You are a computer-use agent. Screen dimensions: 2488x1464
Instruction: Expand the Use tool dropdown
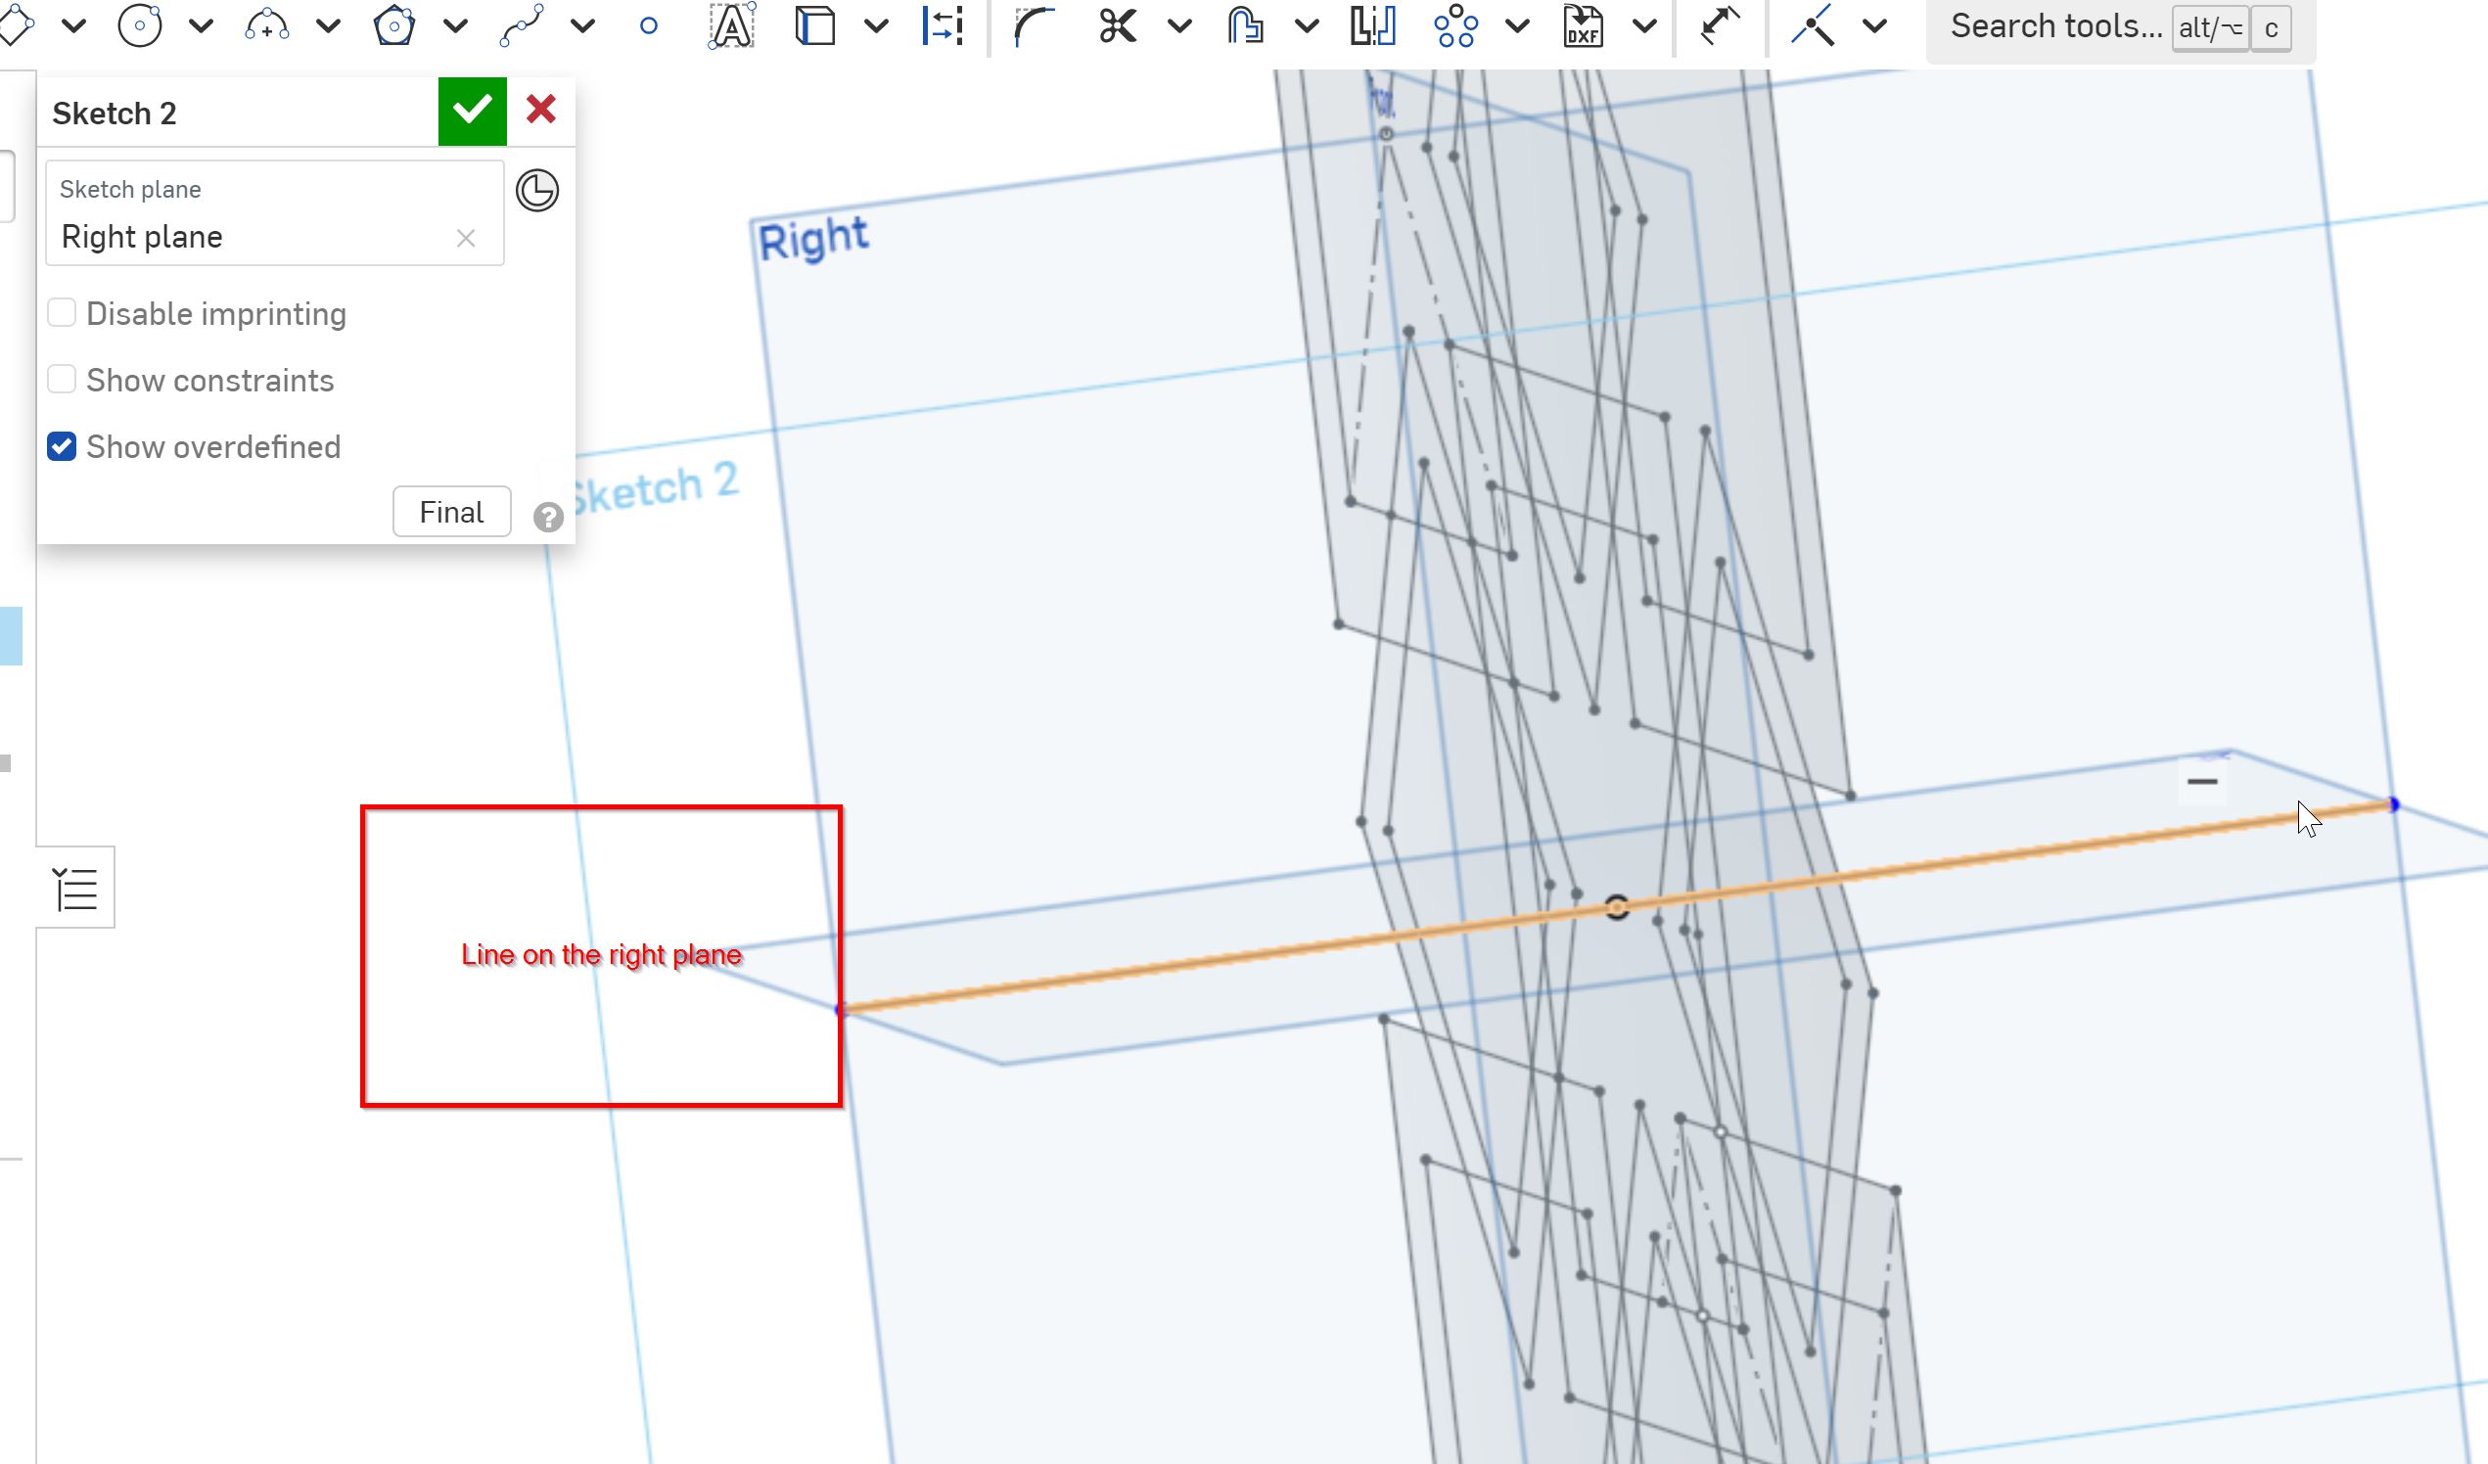click(876, 26)
